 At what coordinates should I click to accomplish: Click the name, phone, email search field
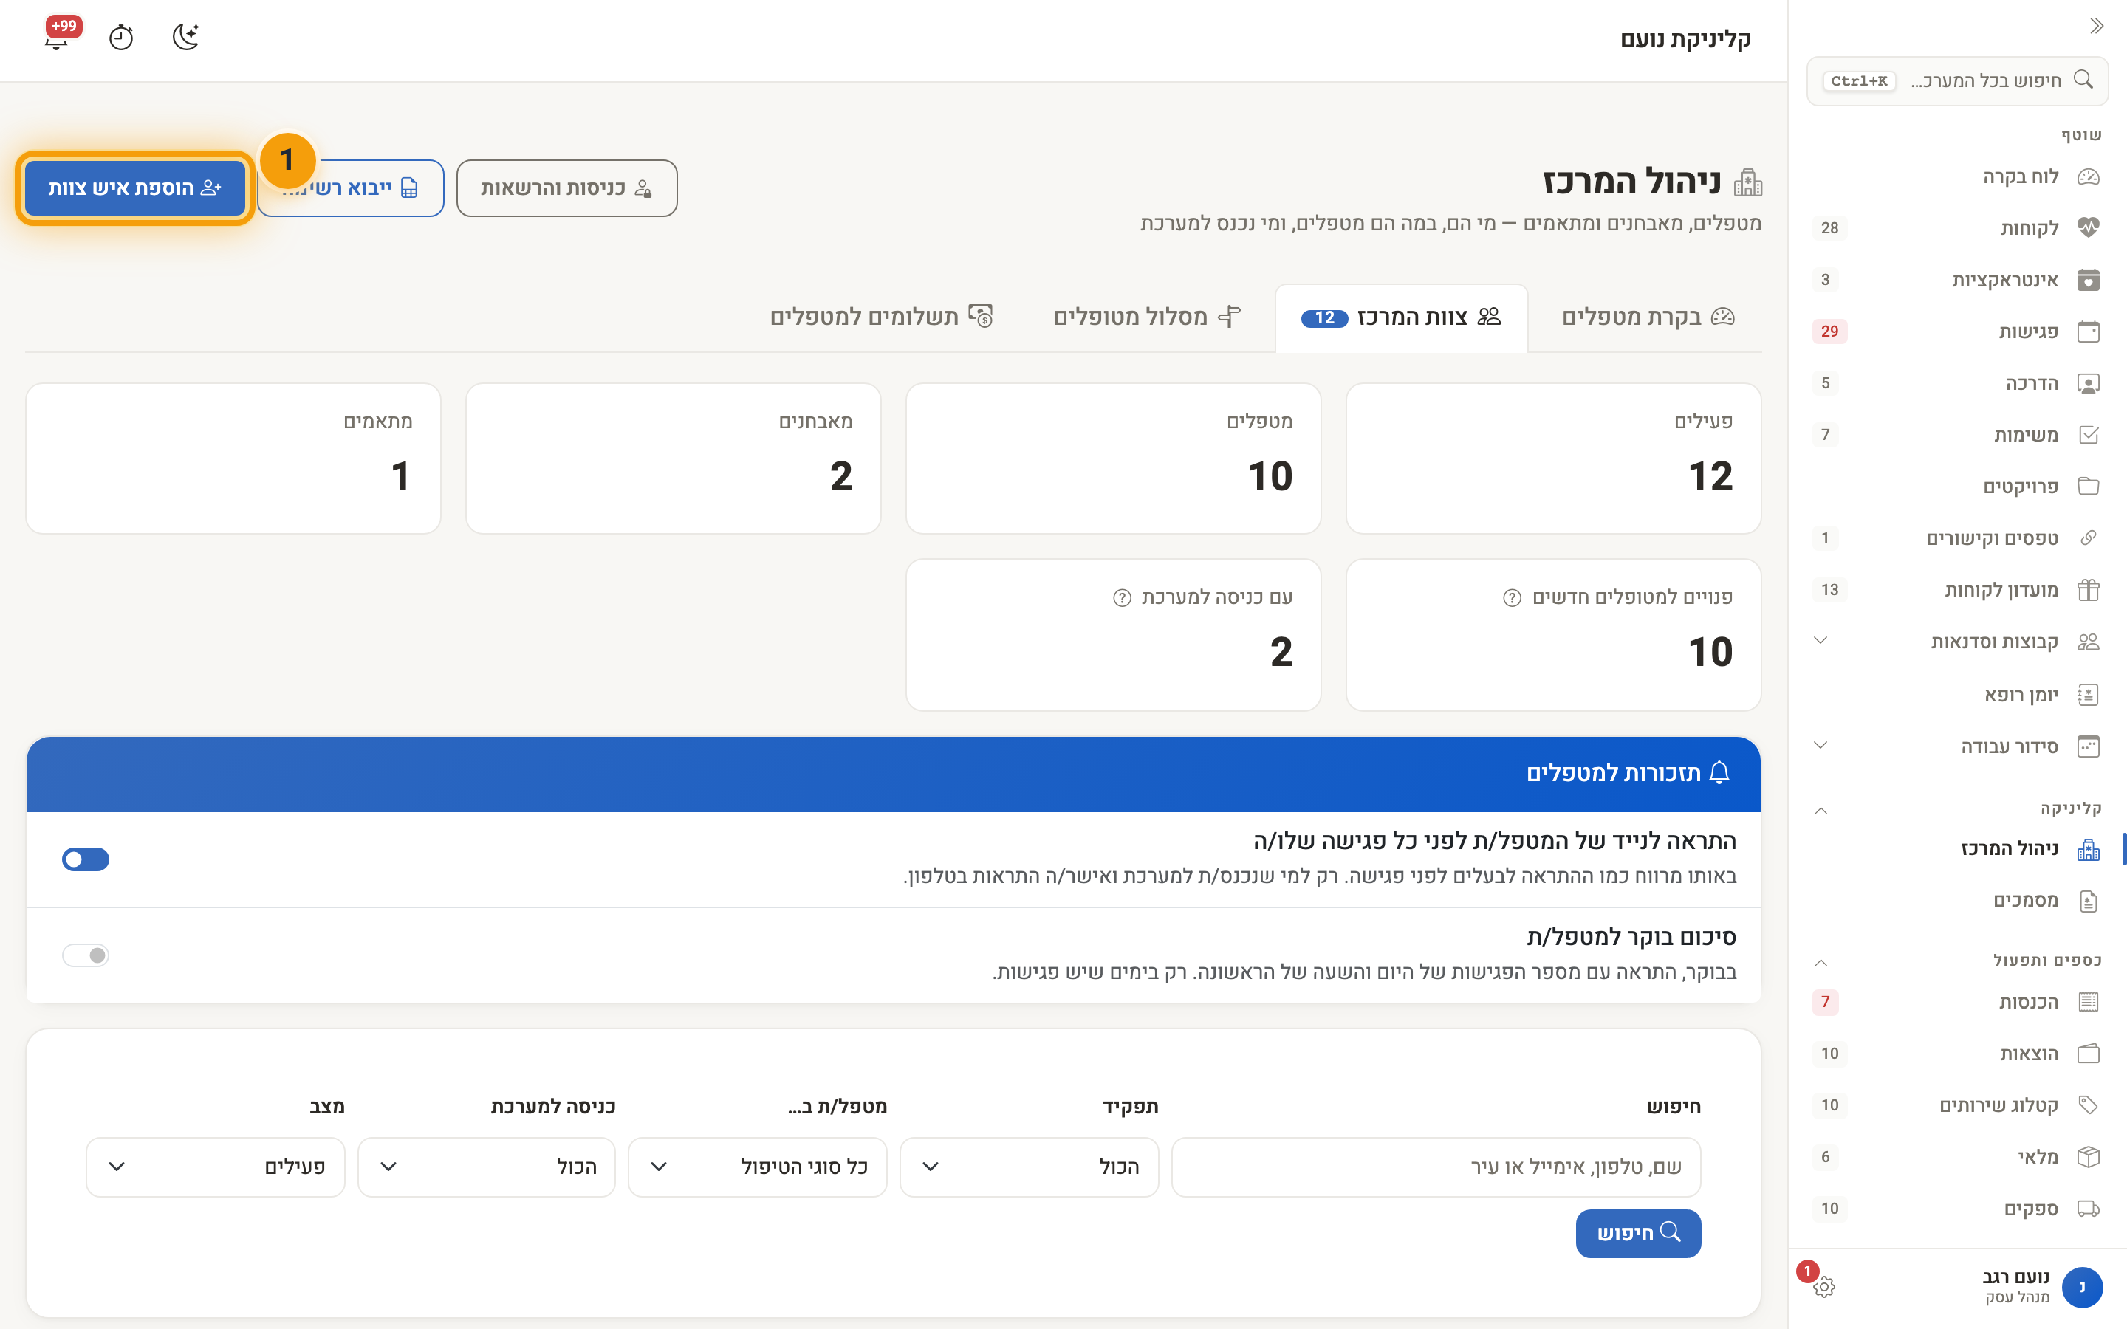coord(1436,1167)
